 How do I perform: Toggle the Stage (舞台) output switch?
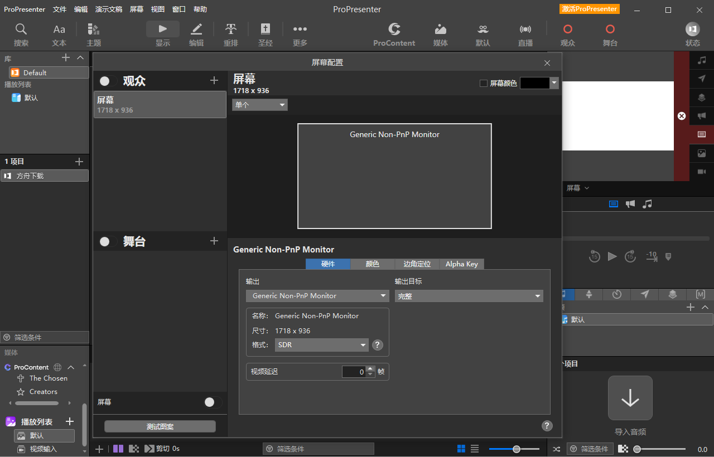(x=108, y=242)
